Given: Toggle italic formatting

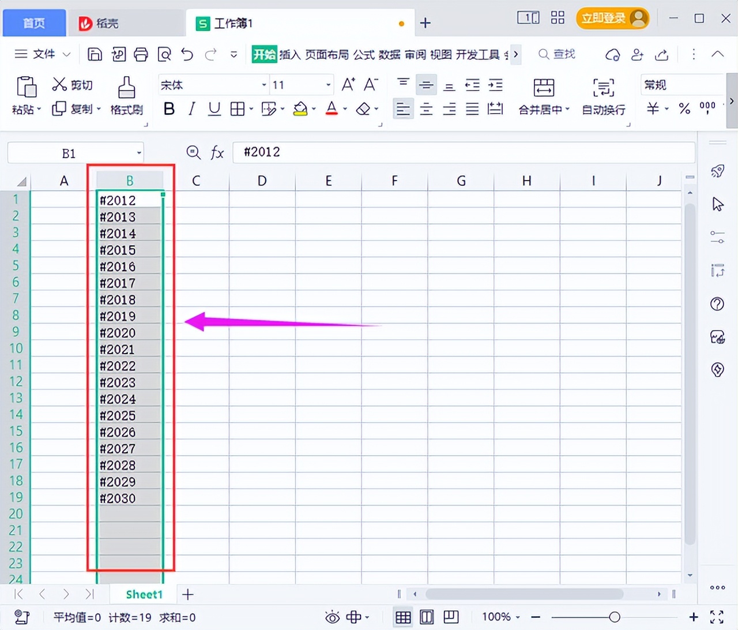Looking at the screenshot, I should tap(192, 108).
